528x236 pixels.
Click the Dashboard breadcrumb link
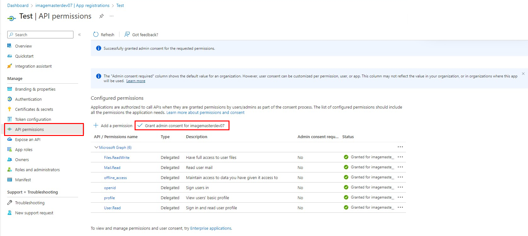(18, 5)
